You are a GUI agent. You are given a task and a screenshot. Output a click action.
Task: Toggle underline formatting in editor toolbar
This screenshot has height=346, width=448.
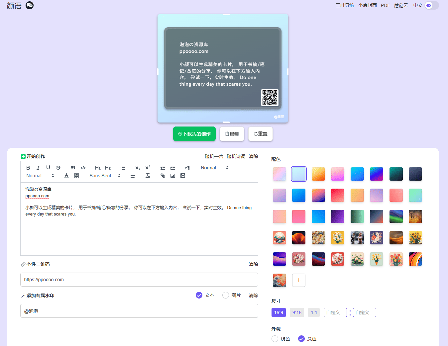point(48,168)
